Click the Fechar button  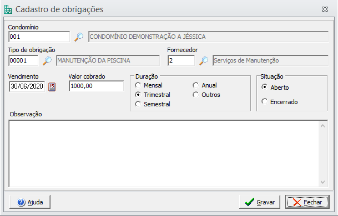click(x=307, y=202)
